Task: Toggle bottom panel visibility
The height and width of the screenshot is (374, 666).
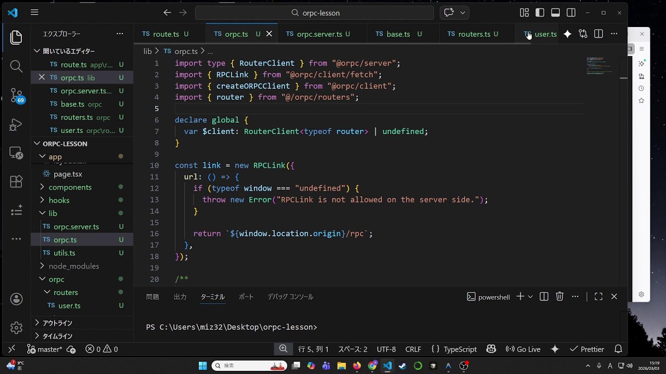Action: point(556,12)
